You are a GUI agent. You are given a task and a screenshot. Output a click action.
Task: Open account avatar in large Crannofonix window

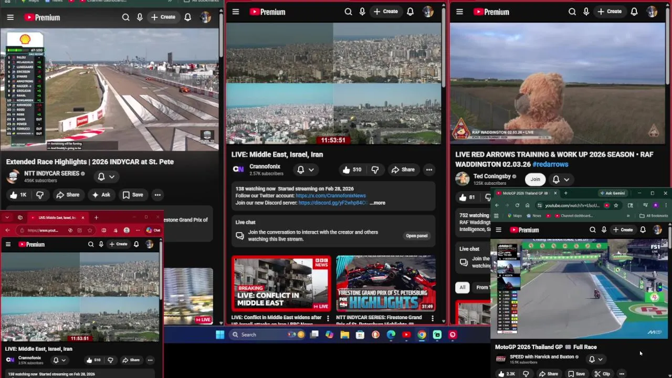[428, 12]
